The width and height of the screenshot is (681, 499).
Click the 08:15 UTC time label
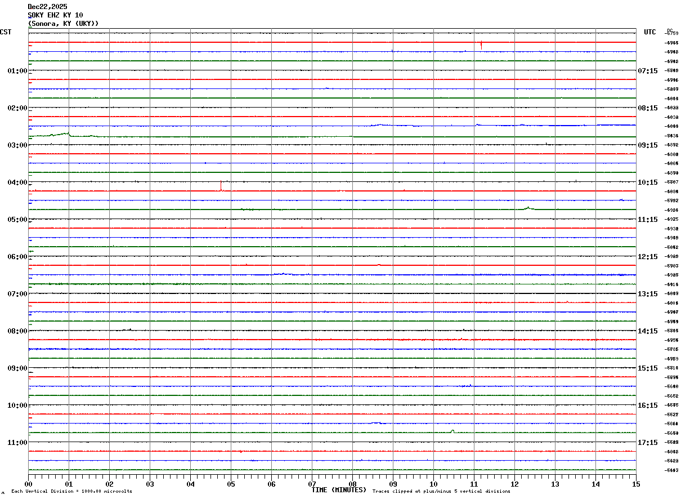[x=647, y=108]
